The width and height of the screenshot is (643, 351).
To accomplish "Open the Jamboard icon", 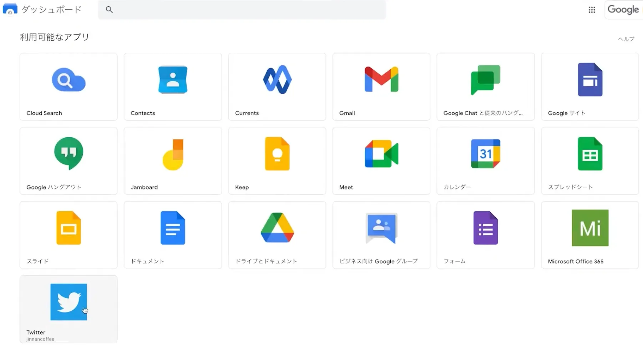I will (x=173, y=154).
